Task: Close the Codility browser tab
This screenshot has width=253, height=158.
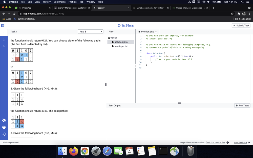Action: 128,8
